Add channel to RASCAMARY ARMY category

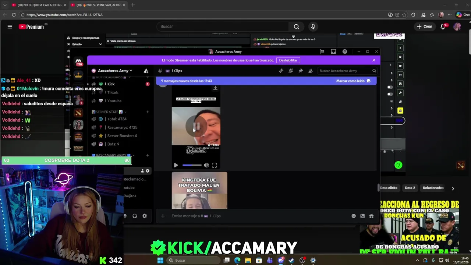[148, 155]
